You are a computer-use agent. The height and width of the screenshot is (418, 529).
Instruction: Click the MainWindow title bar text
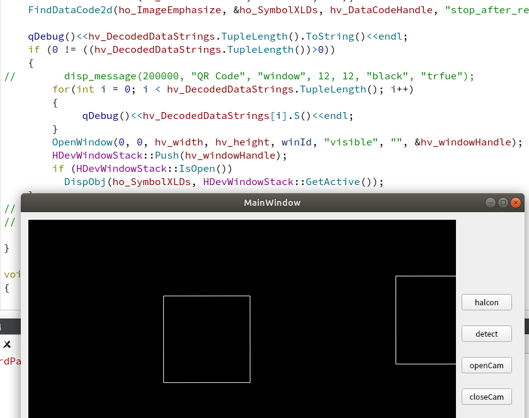pos(272,203)
